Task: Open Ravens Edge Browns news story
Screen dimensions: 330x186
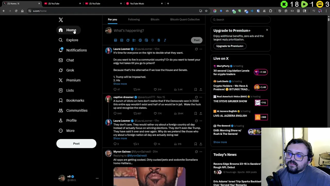Action: point(237,166)
